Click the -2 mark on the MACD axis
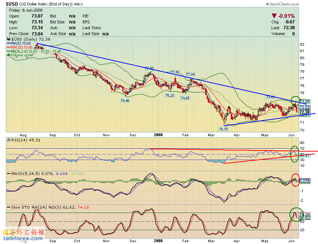The width and height of the screenshot is (318, 244). click(x=302, y=201)
